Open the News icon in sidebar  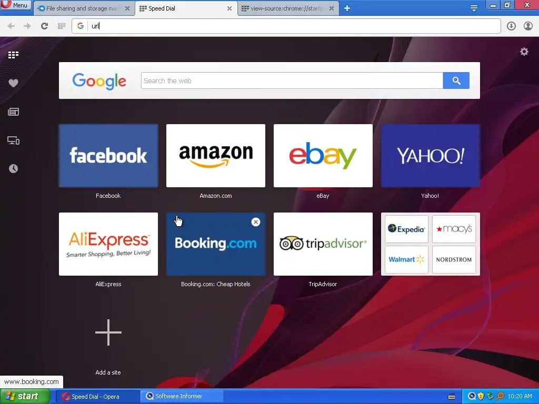coord(13,112)
